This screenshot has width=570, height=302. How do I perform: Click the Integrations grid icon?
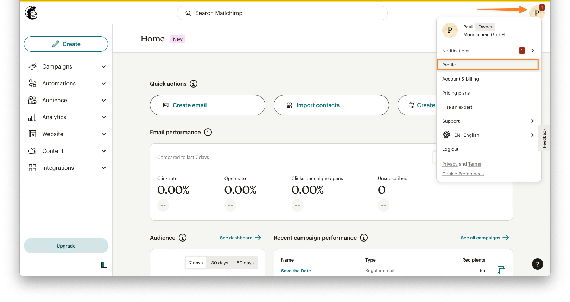[32, 168]
